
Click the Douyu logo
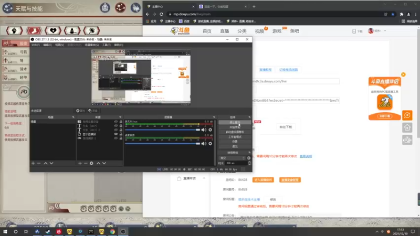pyautogui.click(x=180, y=31)
